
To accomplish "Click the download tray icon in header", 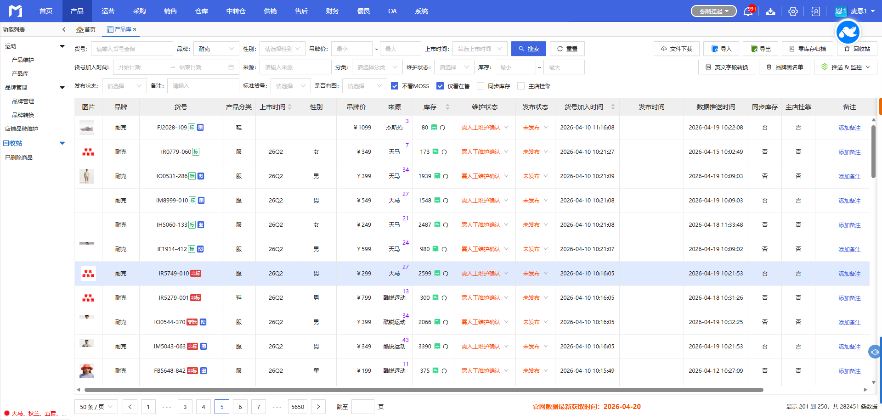I will click(x=770, y=11).
